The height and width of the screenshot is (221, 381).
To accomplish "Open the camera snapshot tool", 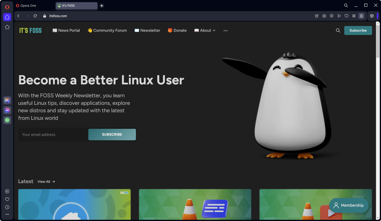I will click(324, 16).
